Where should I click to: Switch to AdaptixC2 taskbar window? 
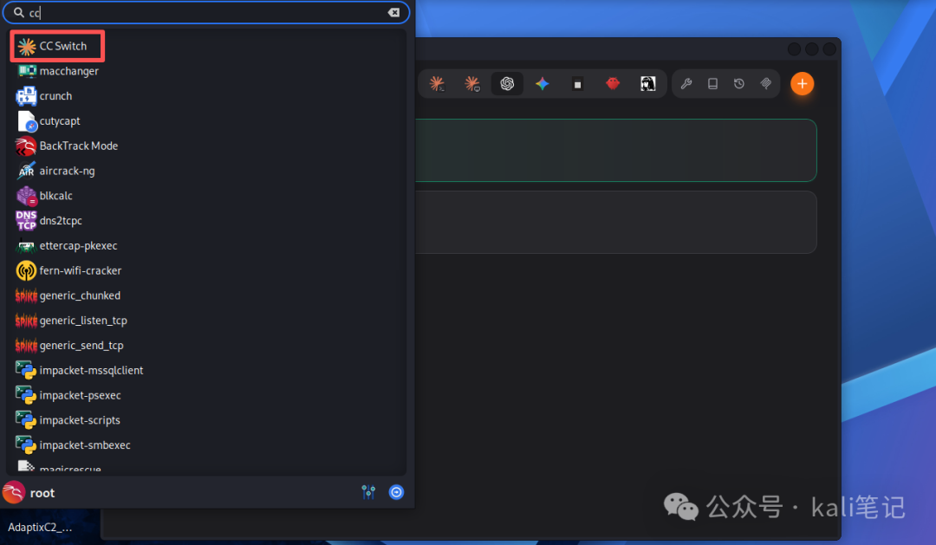coord(40,527)
